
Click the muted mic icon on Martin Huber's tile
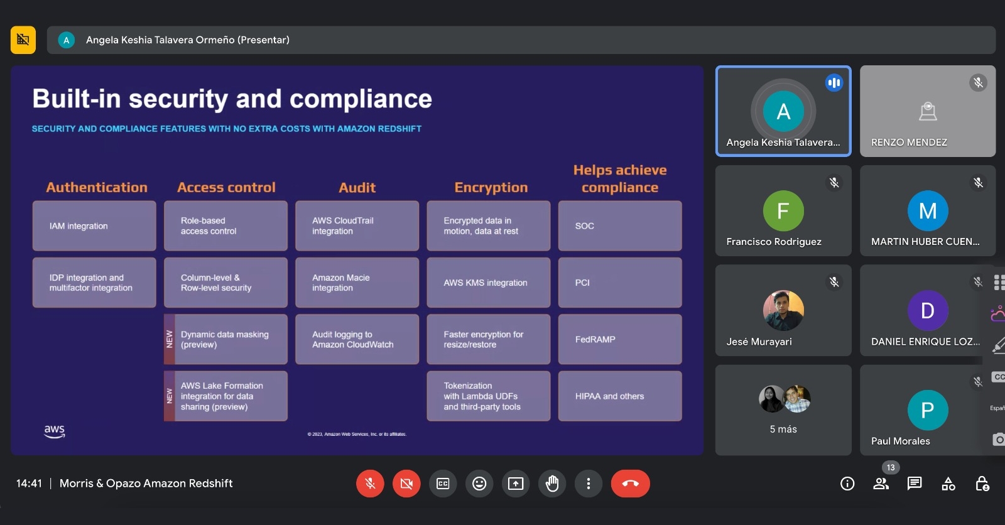click(978, 183)
